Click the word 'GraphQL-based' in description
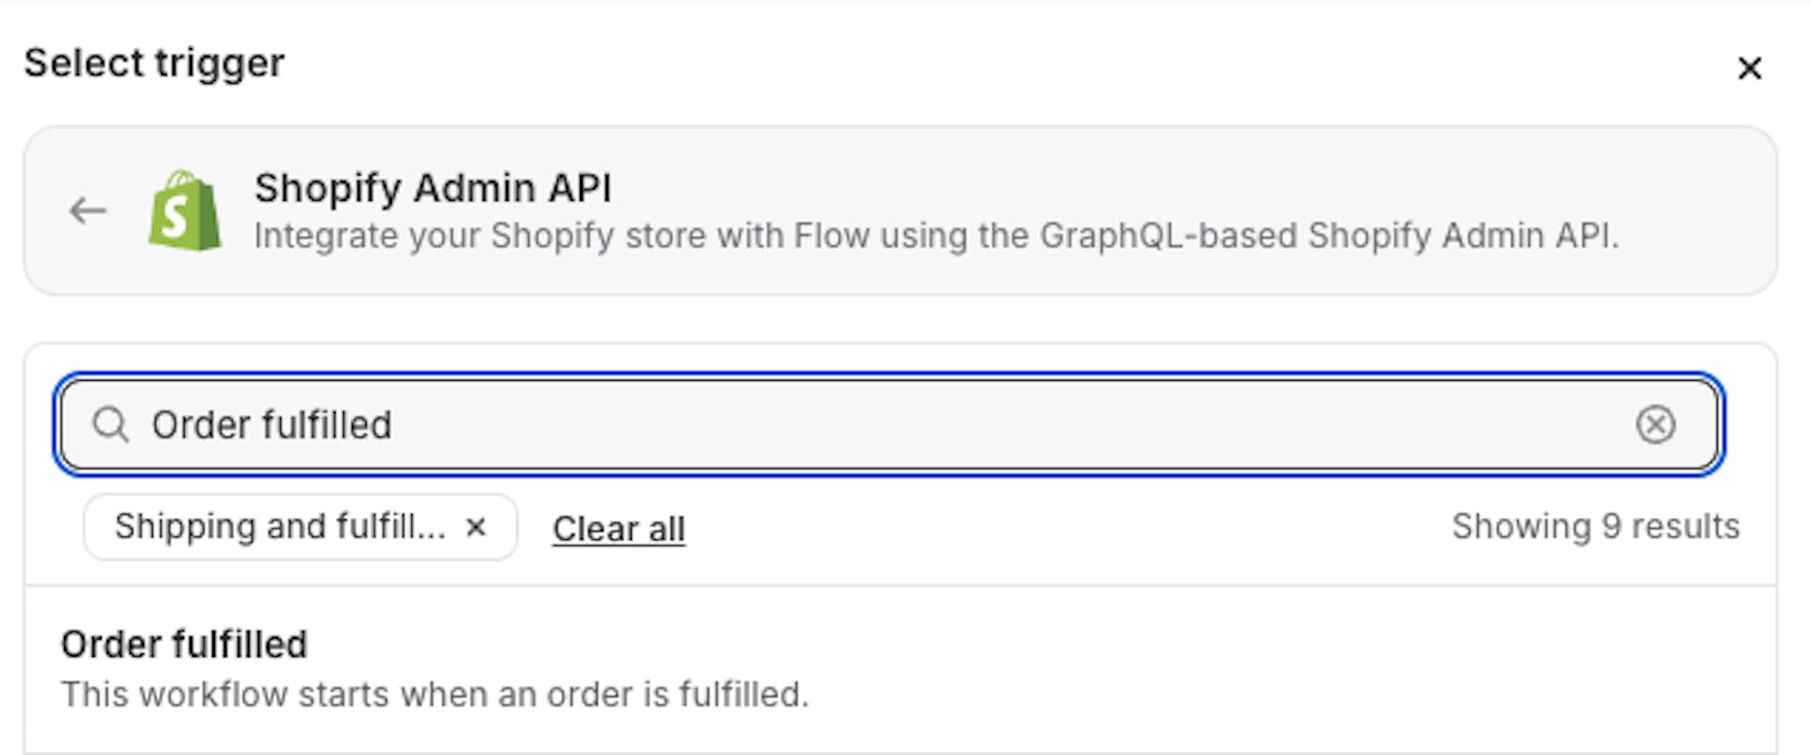The image size is (1810, 755). click(1169, 236)
